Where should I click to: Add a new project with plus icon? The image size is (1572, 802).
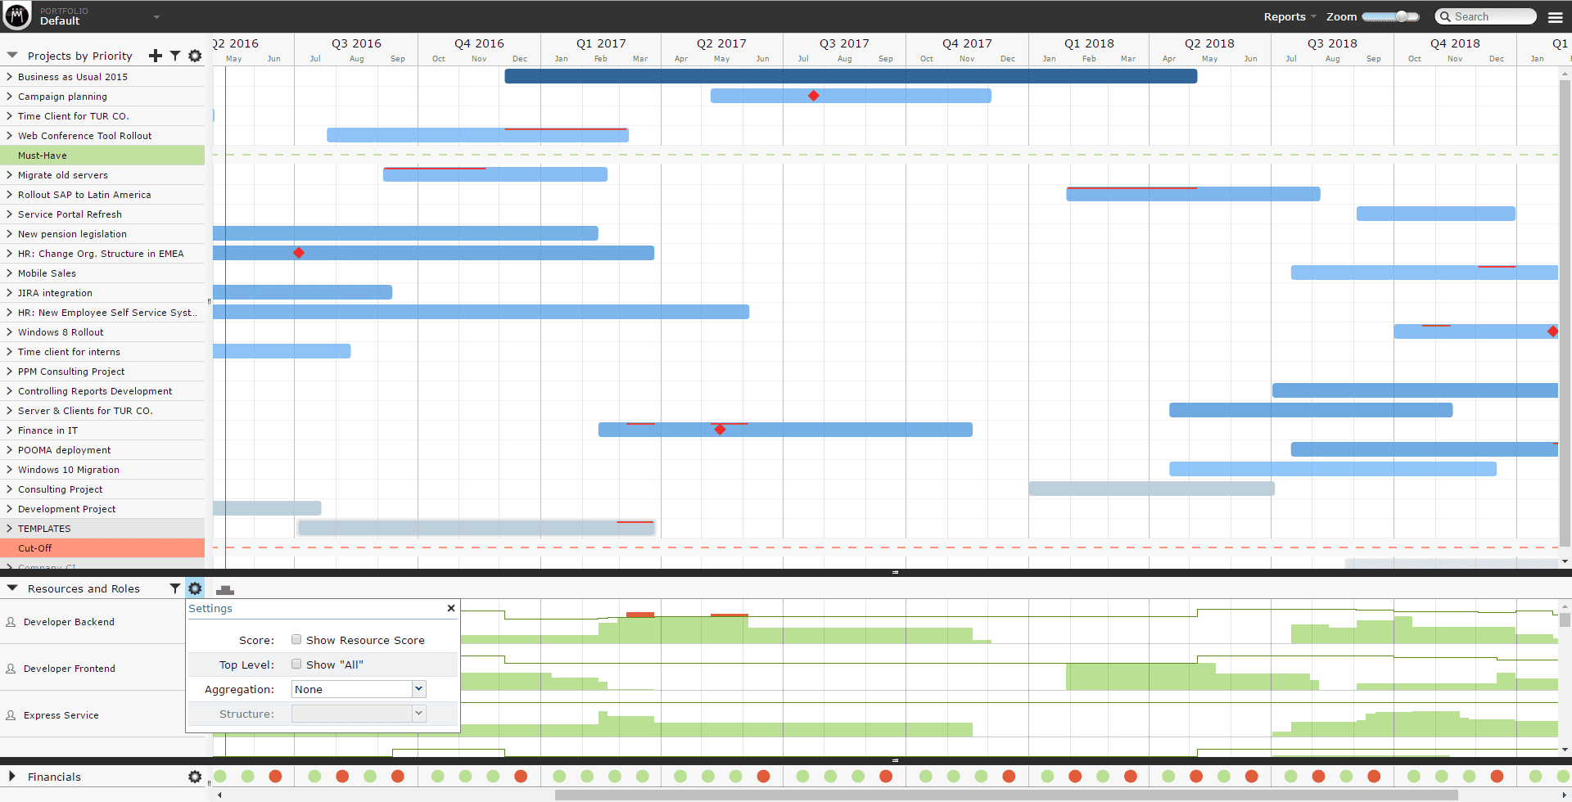click(x=156, y=56)
